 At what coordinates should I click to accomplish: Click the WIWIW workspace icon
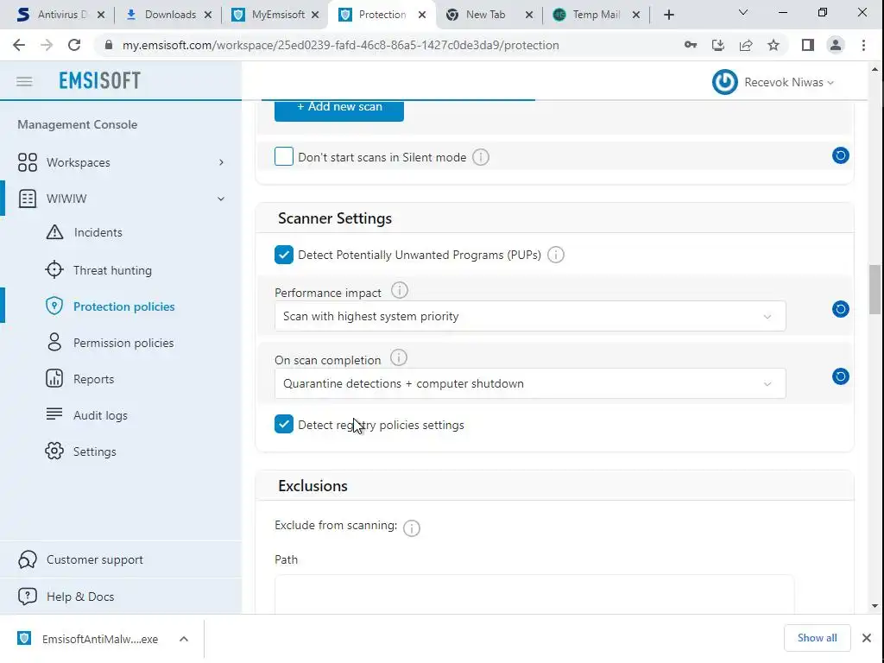[x=27, y=199]
